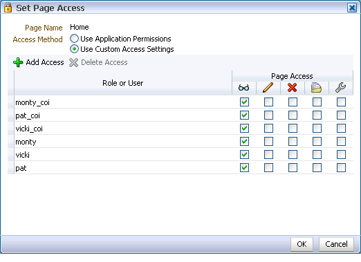Click the Page Access column group header
The width and height of the screenshot is (361, 262).
(x=292, y=76)
